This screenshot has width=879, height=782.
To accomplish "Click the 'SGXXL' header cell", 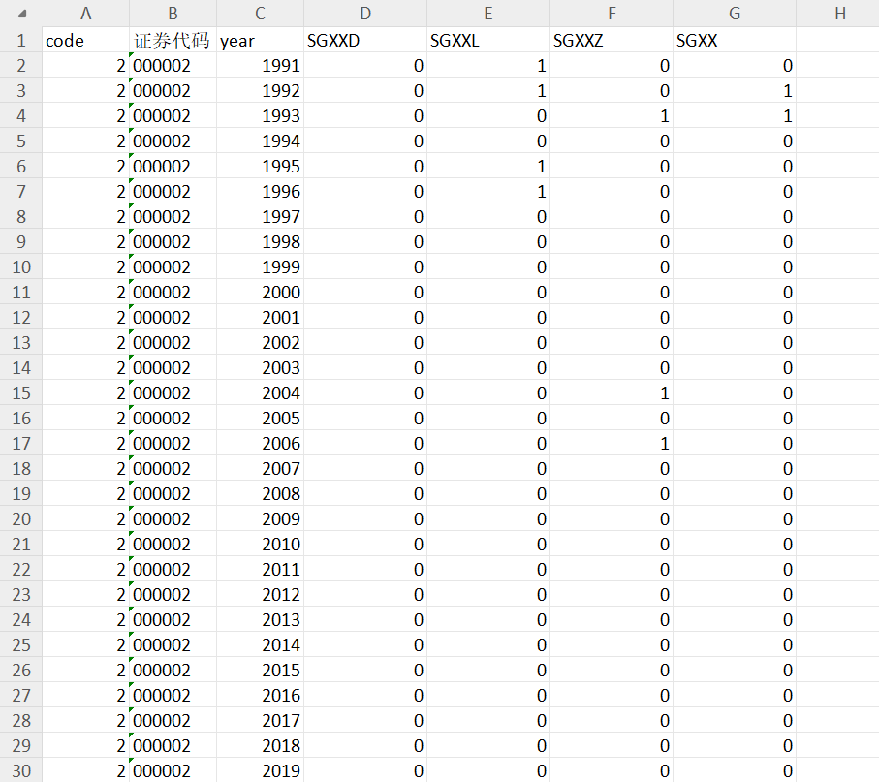I will click(x=488, y=41).
